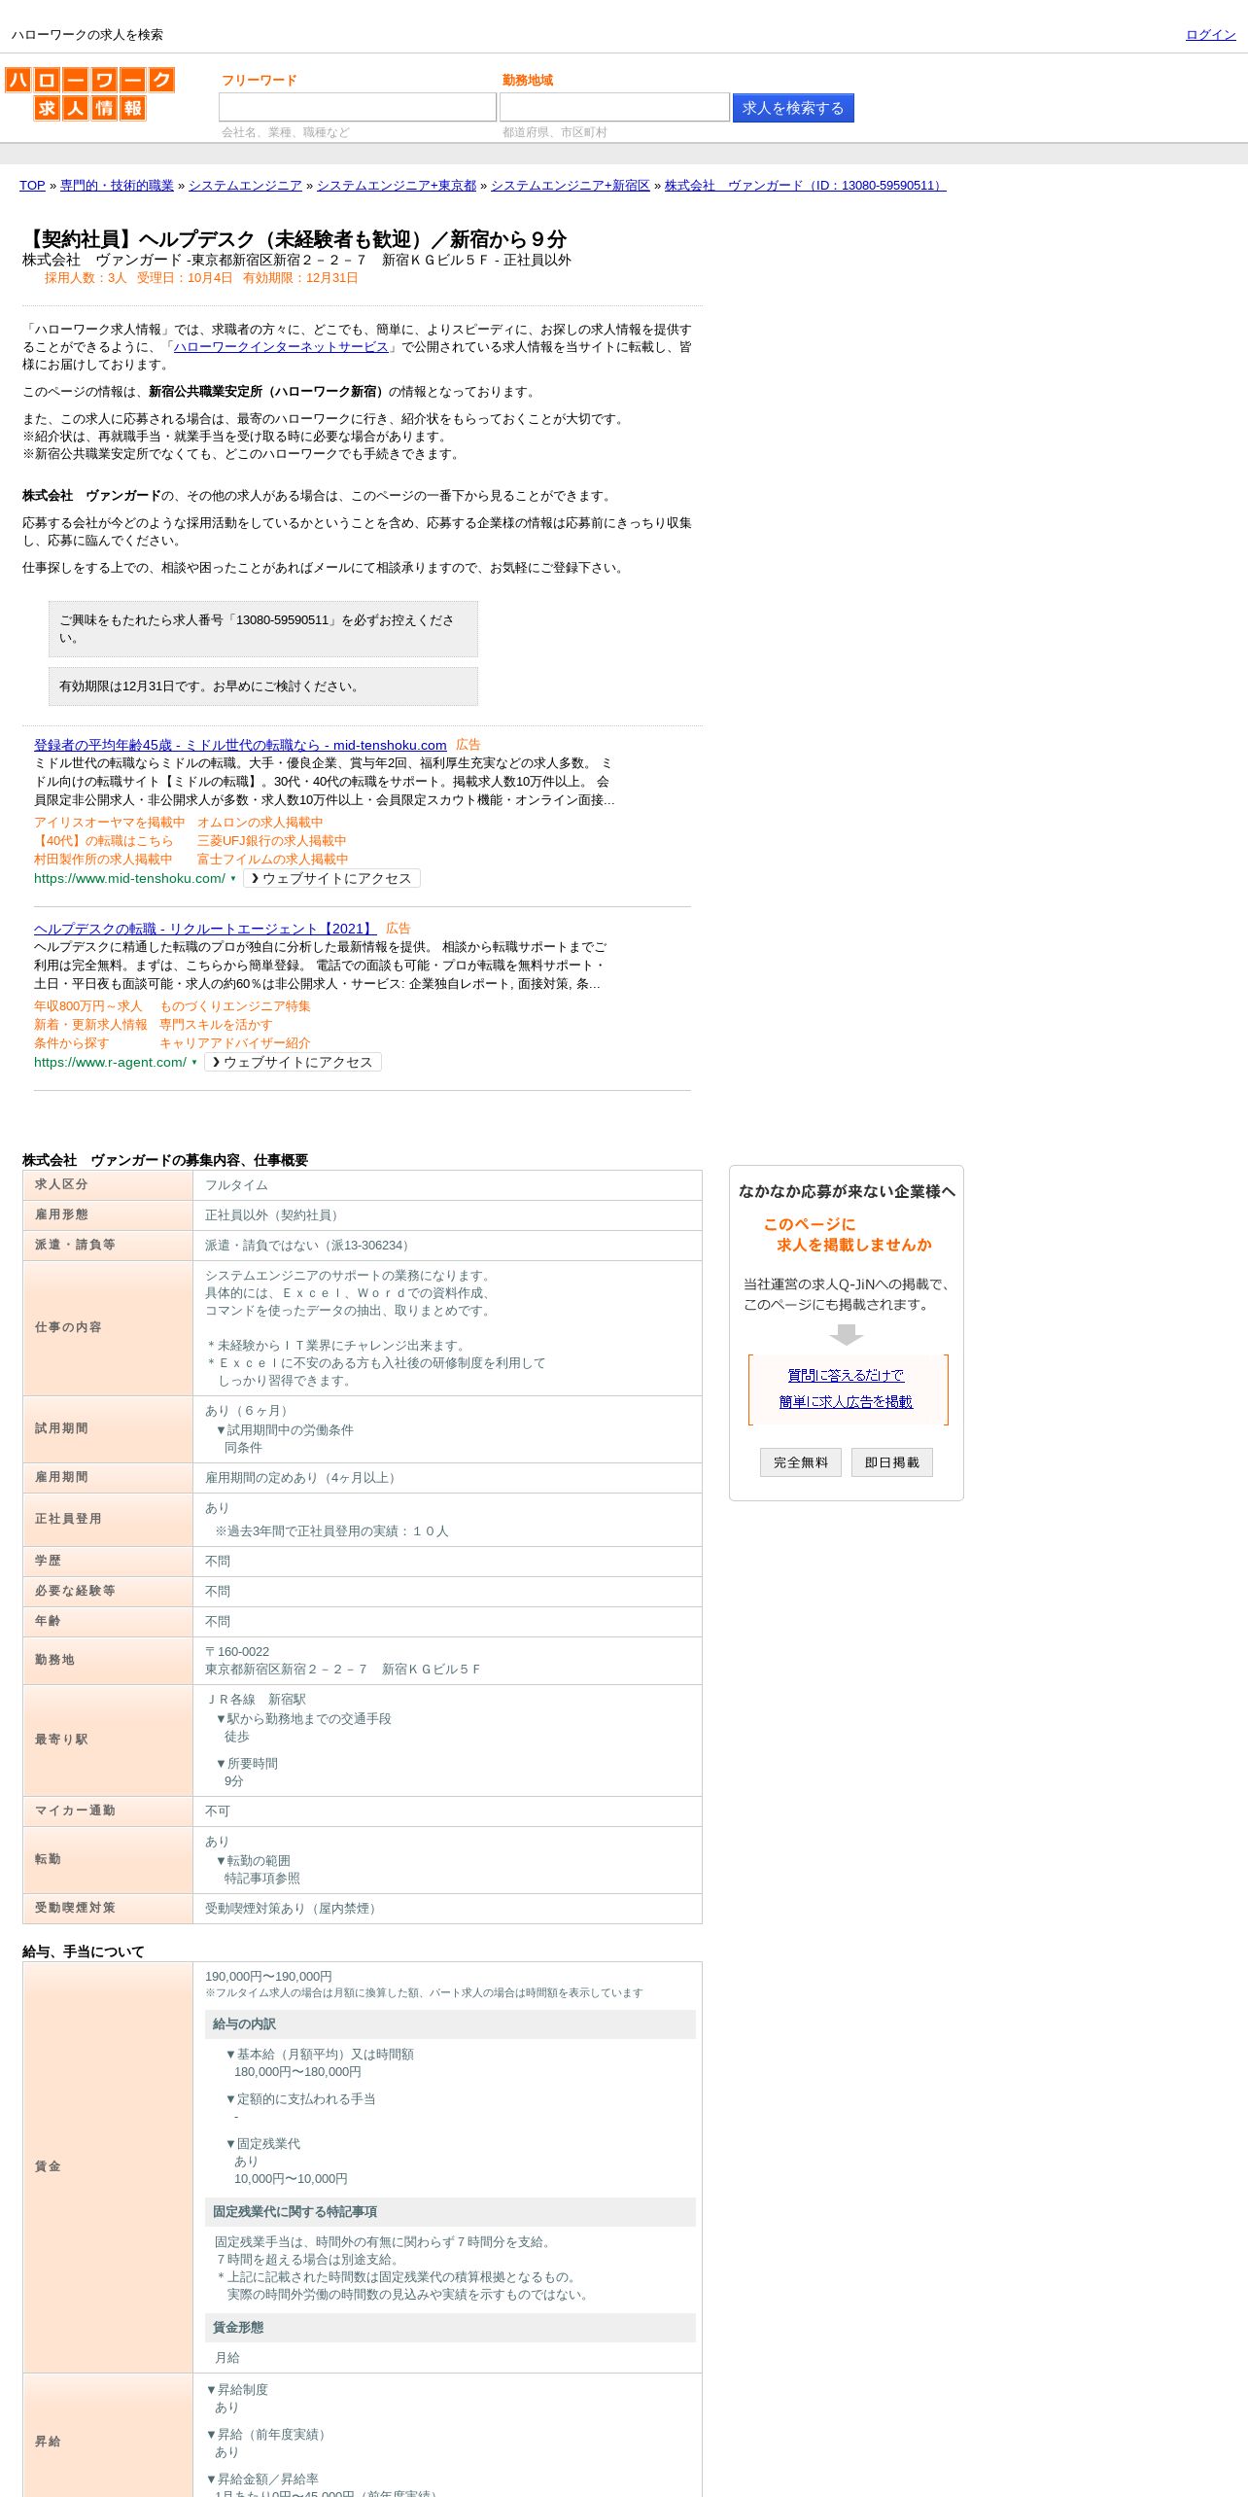Screen dimensions: 1248x2497
Task: Open the リクルートエージェント ad title
Action: [205, 929]
